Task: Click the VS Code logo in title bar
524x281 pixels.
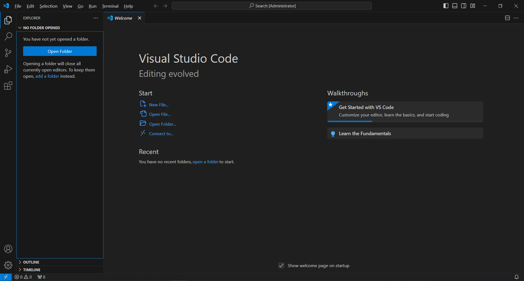Action: (x=6, y=6)
